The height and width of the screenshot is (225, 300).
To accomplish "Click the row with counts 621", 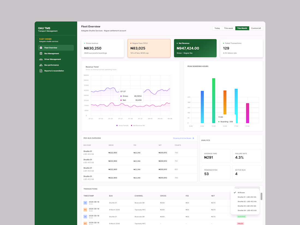I will tap(139, 170).
